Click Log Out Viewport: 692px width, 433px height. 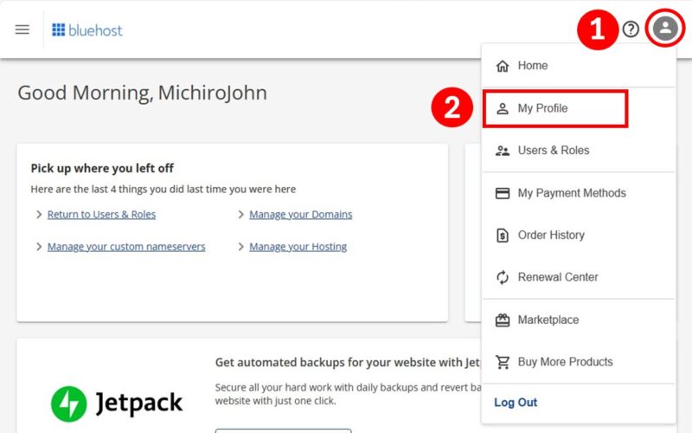point(516,403)
